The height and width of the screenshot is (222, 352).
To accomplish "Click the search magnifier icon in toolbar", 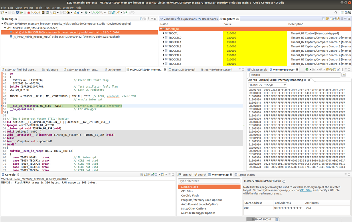I will pyautogui.click(x=336, y=13).
